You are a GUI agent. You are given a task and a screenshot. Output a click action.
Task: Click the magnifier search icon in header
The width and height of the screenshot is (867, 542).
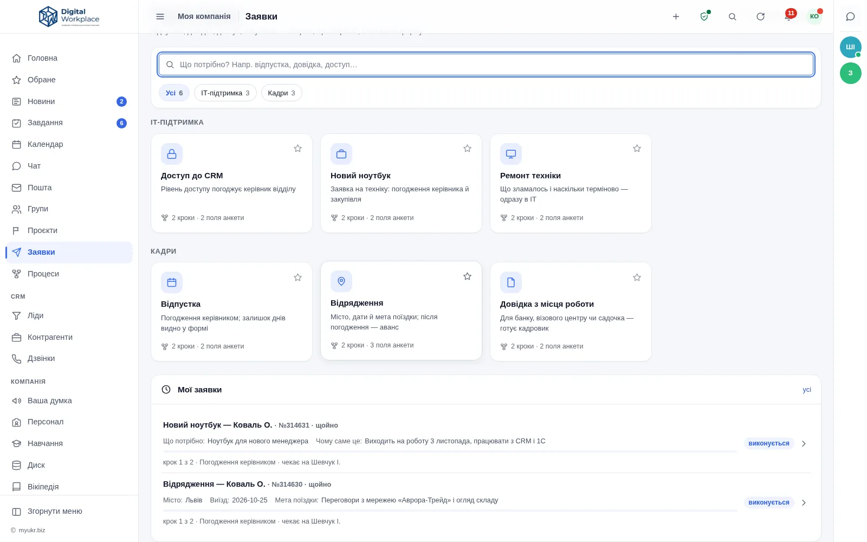tap(732, 16)
